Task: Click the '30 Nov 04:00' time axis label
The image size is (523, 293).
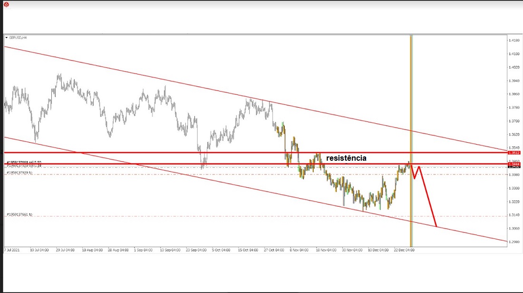Action: click(352, 250)
